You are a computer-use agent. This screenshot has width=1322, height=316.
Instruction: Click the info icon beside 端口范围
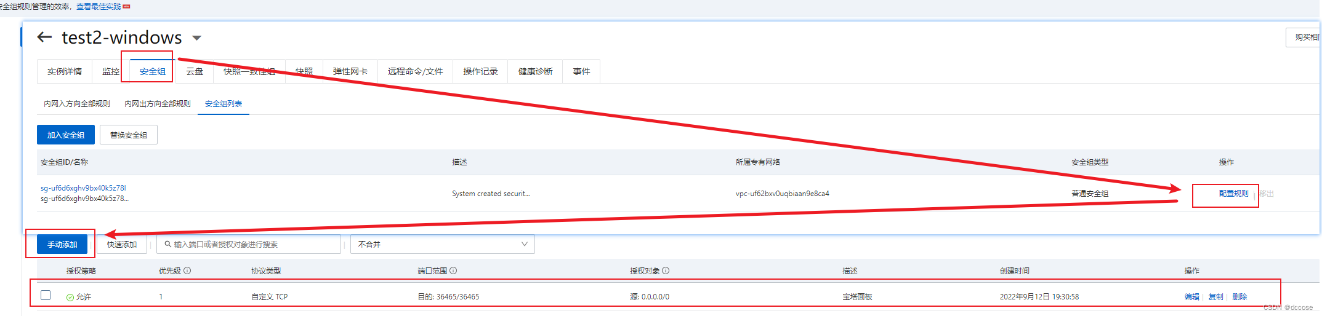(x=453, y=271)
